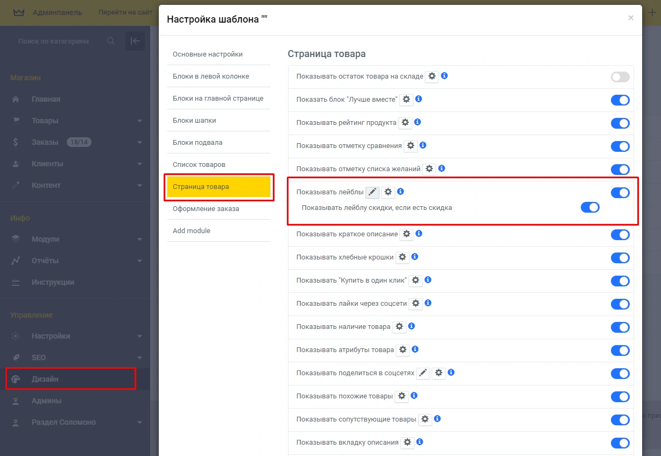Click info icon next to "Показывать рейтинг продукта"
The height and width of the screenshot is (456, 661).
[x=417, y=122]
